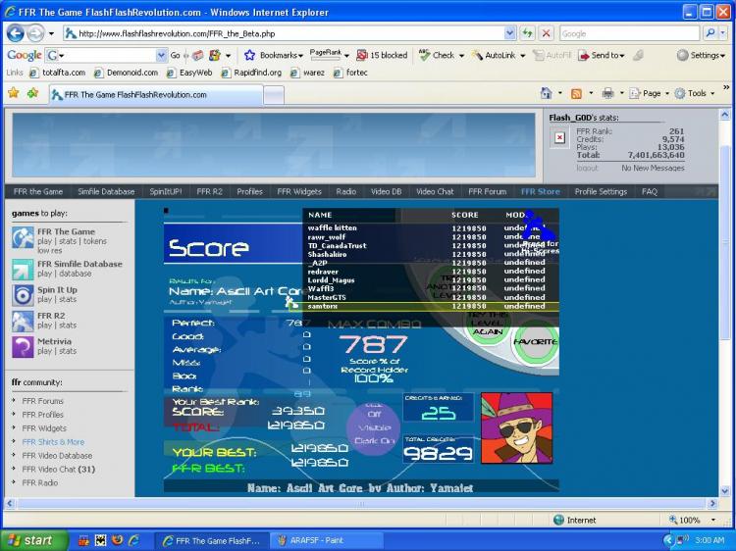Click the FFR Forums community link
The image size is (736, 551).
click(x=42, y=401)
